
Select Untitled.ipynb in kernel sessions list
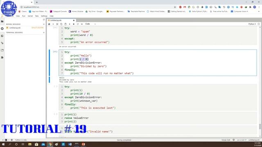tap(15, 28)
